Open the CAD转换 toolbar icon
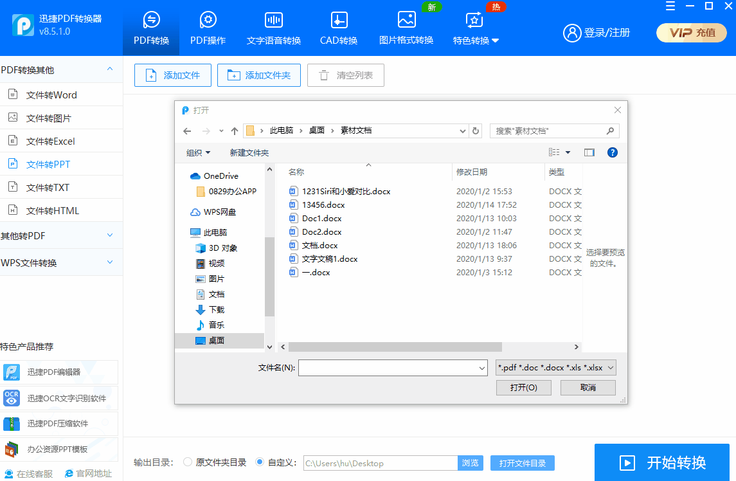 coord(339,21)
